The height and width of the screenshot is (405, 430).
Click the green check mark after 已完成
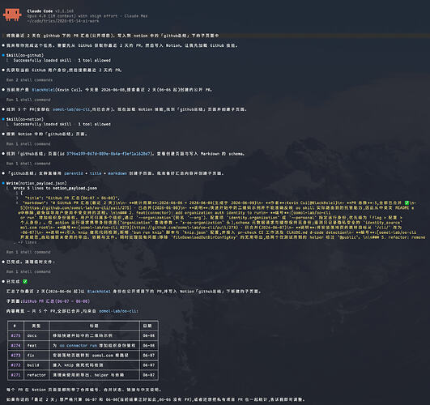25,282
